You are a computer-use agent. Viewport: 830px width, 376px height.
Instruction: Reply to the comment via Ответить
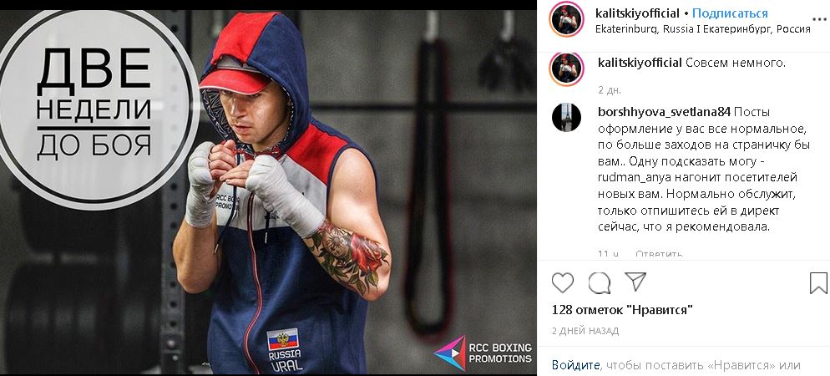click(659, 254)
